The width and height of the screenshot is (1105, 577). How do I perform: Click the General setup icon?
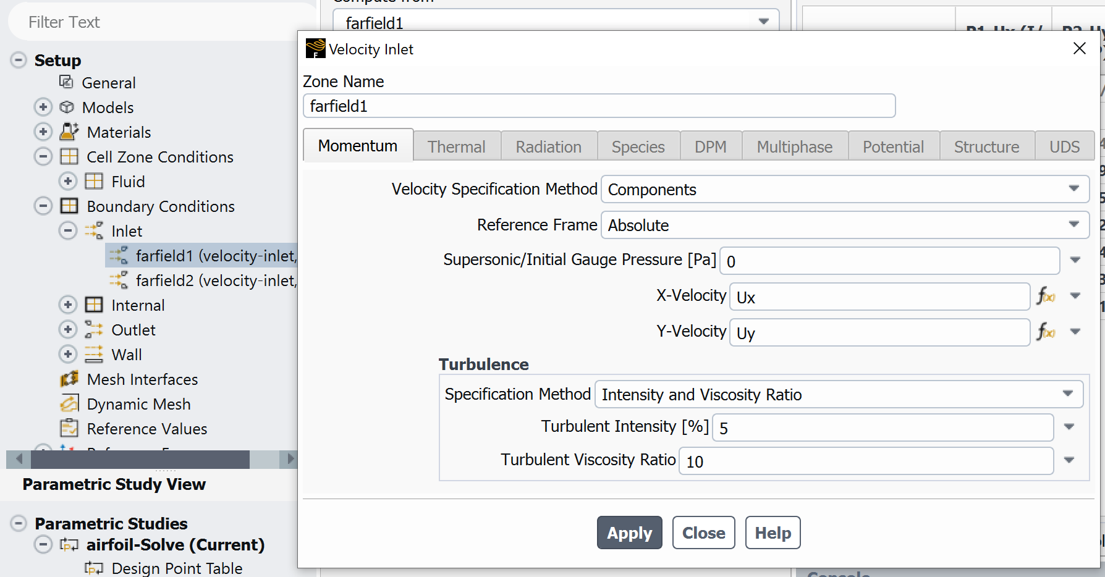pos(66,82)
